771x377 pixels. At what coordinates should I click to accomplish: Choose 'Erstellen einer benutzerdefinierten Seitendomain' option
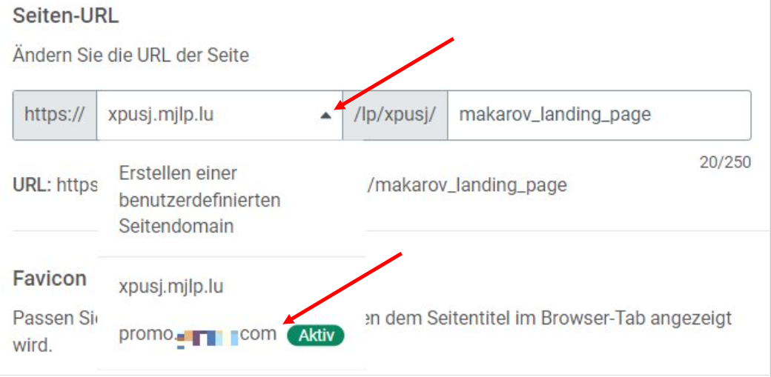pyautogui.click(x=199, y=200)
